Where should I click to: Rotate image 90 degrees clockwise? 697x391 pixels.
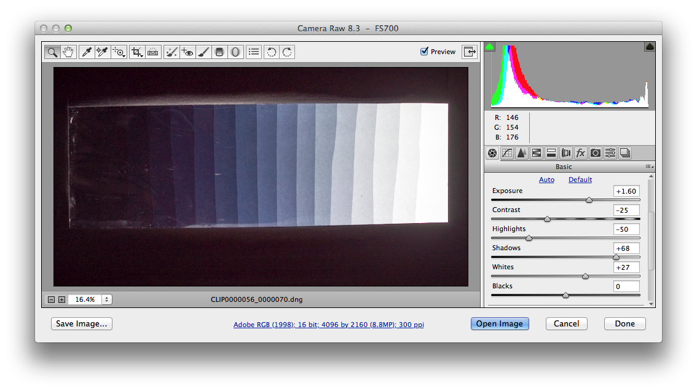point(287,52)
